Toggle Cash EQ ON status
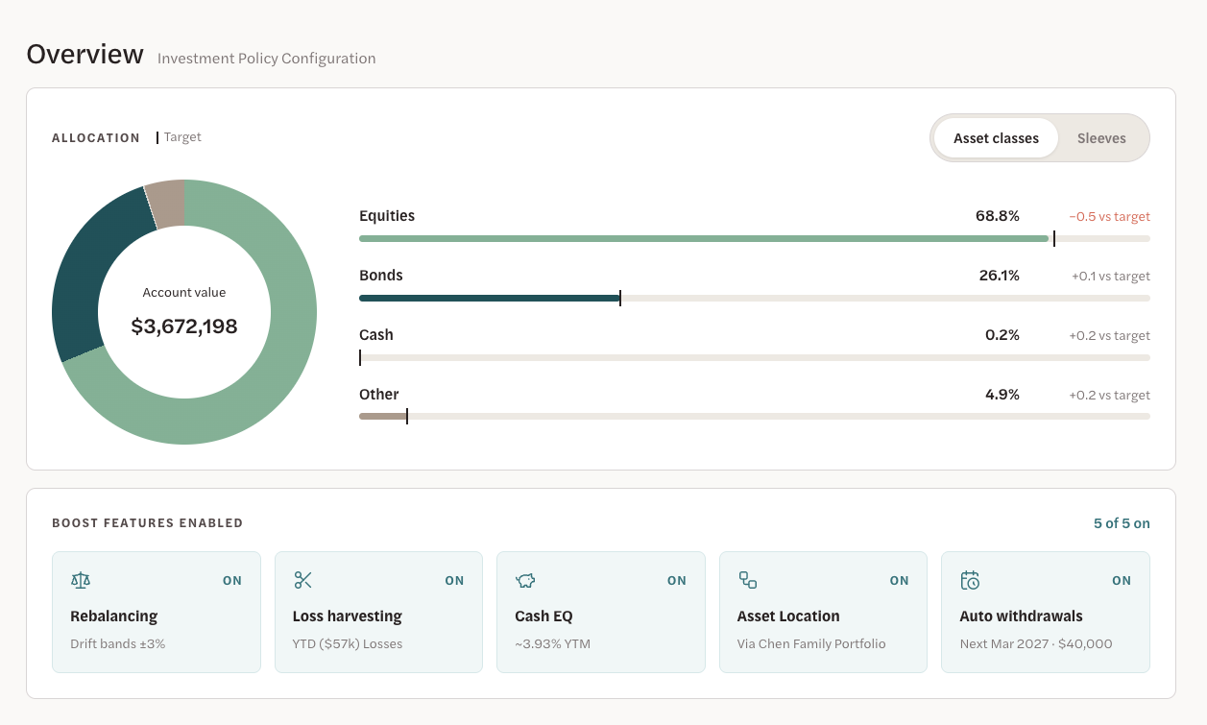Image resolution: width=1207 pixels, height=725 pixels. point(677,580)
